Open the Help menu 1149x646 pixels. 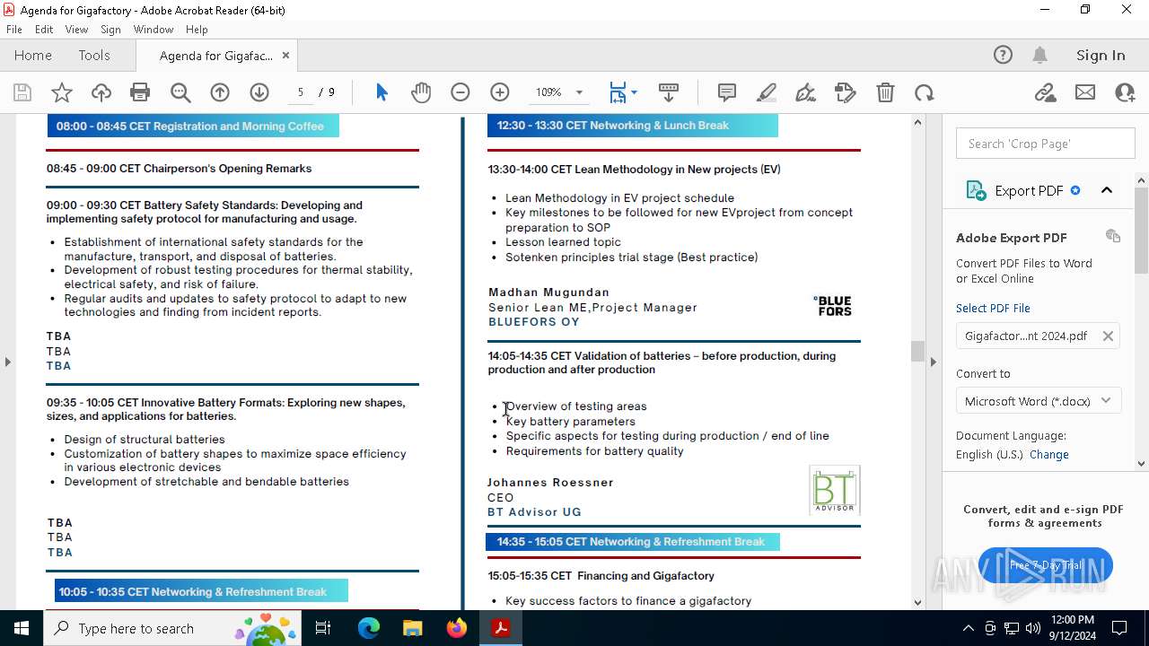[197, 30]
